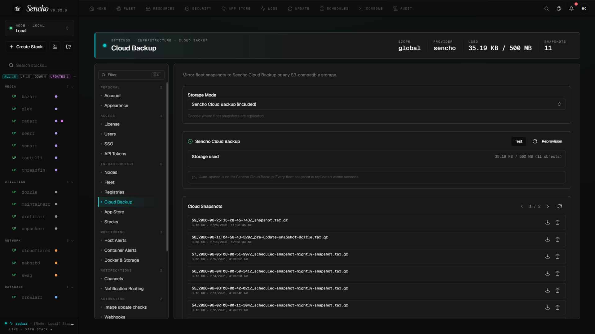Collapse the DATABASE stack group
This screenshot has height=334, width=595.
72,287
